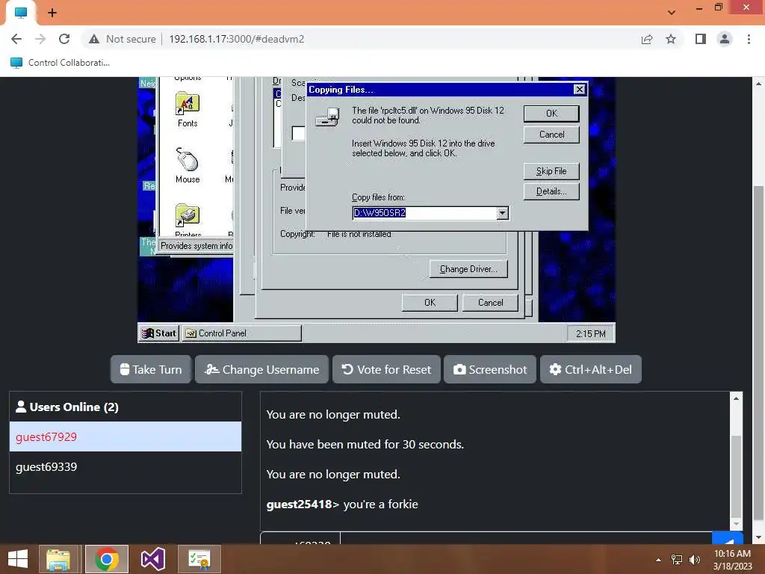
Task: Show hidden system tray icons
Action: point(659,560)
